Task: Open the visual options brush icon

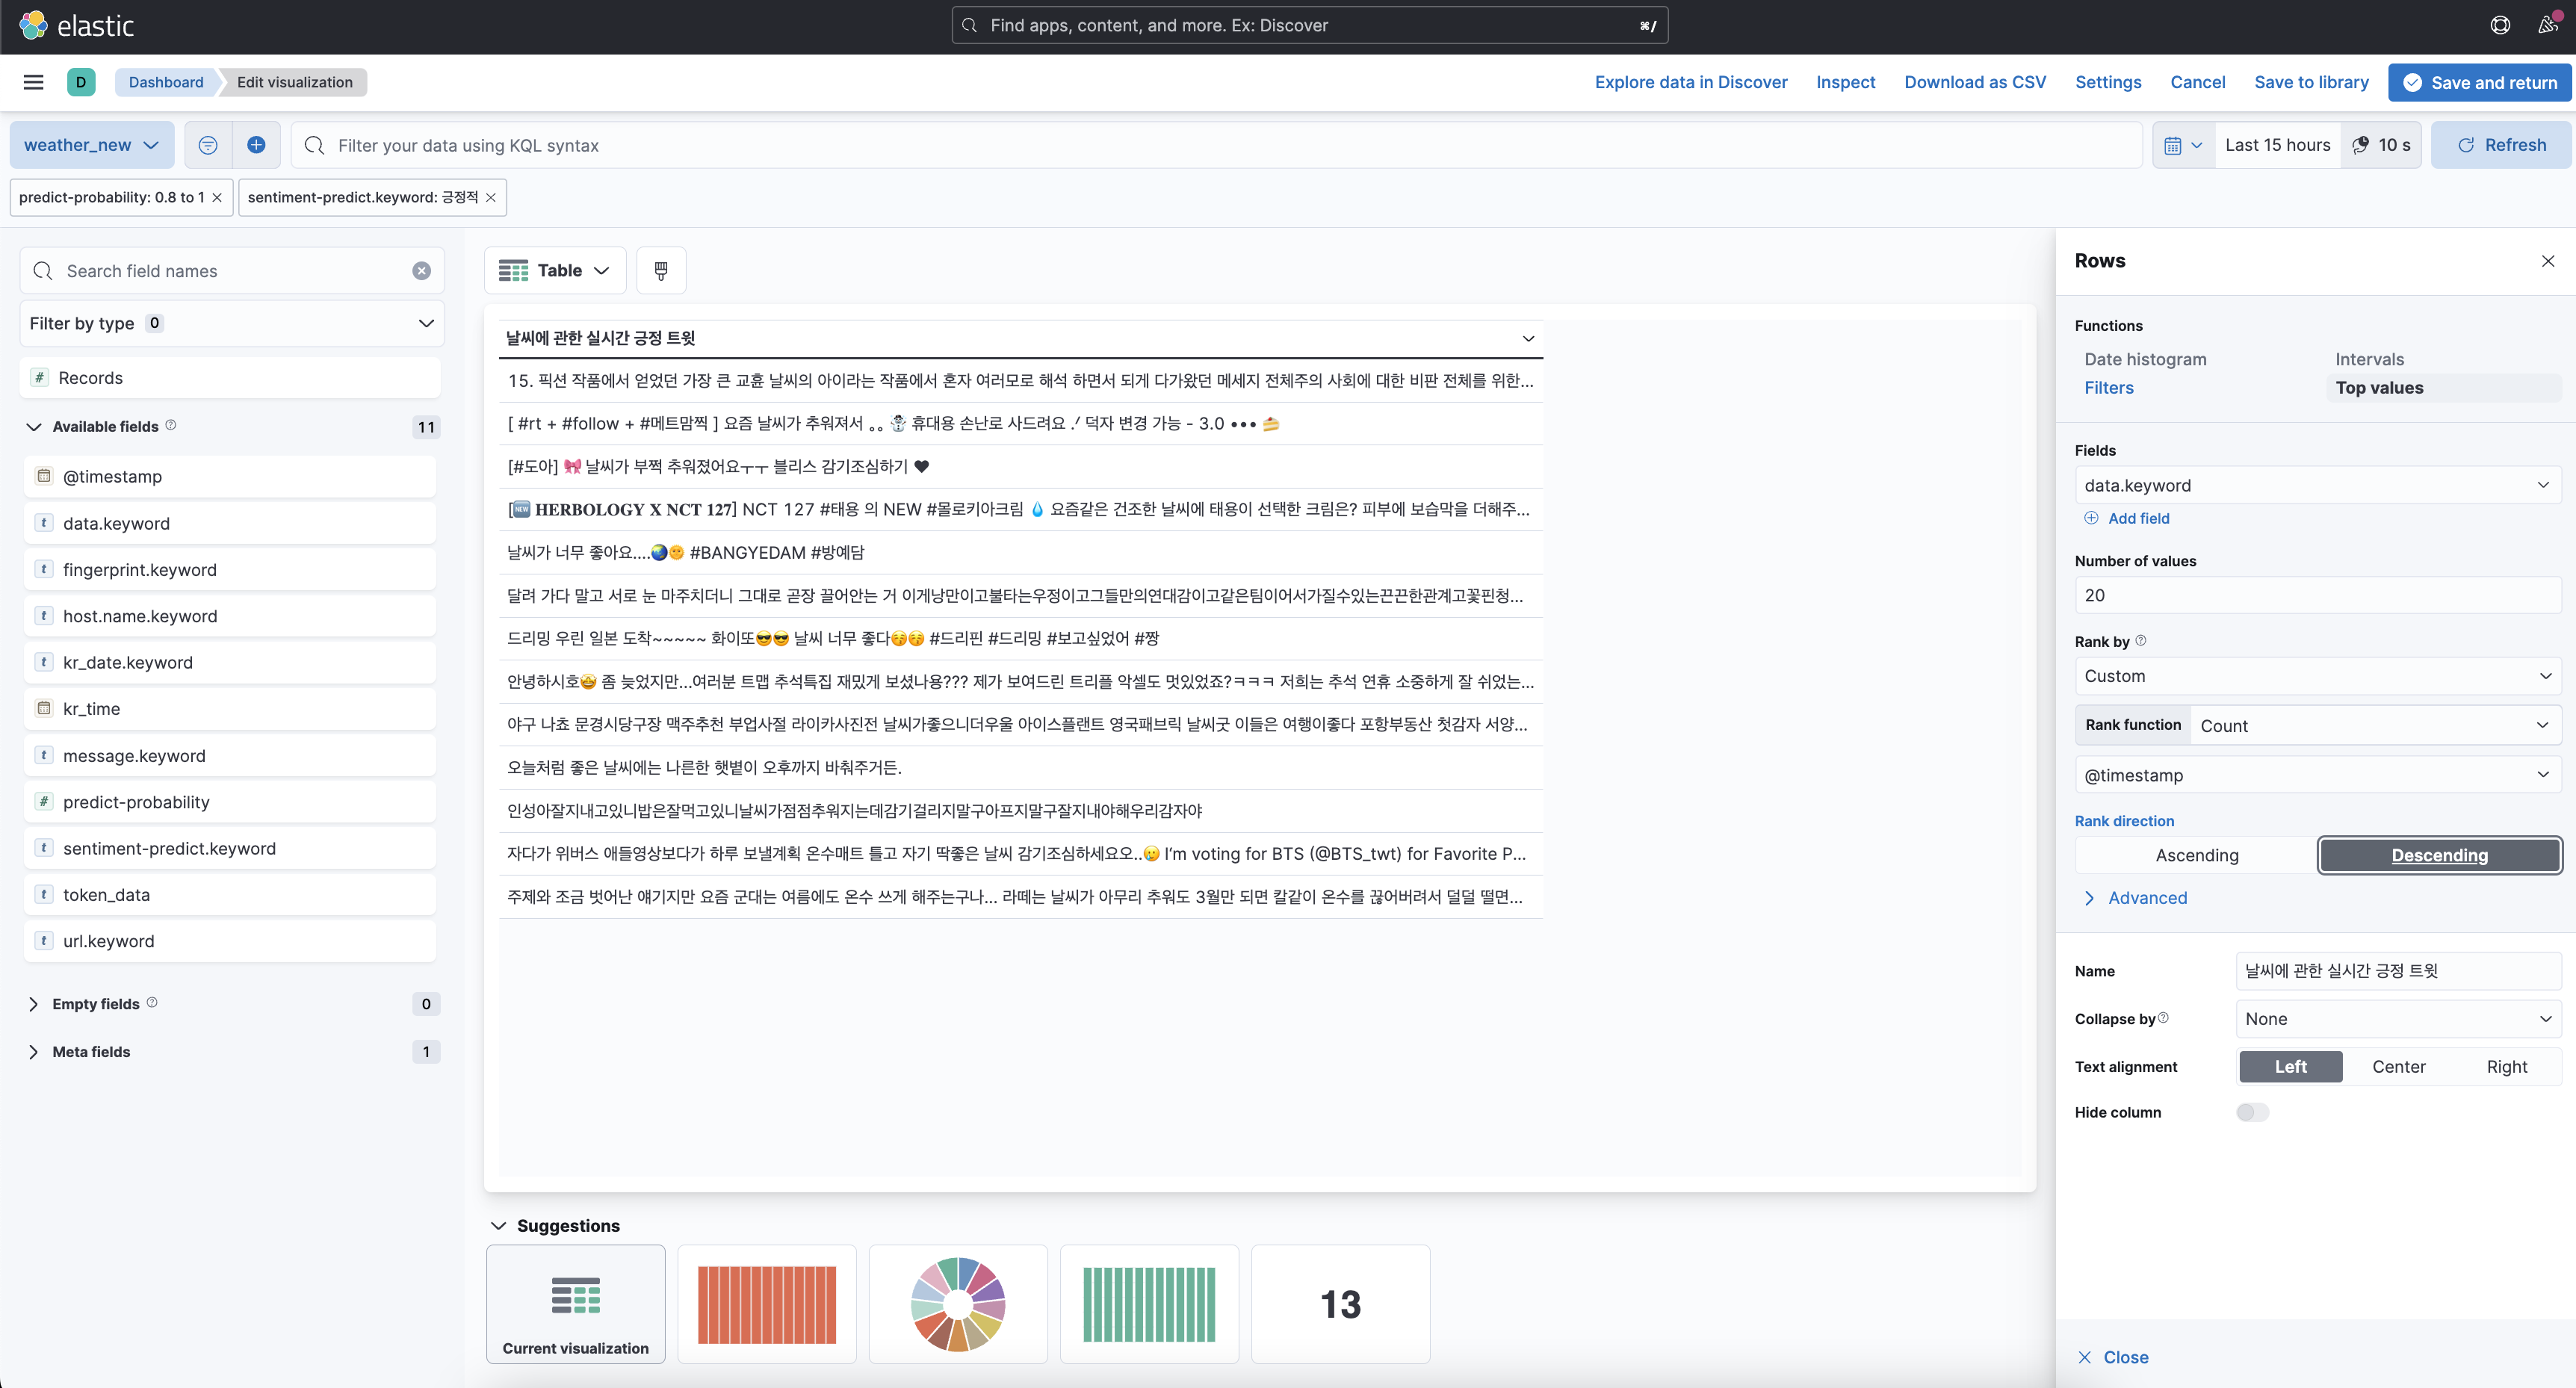Action: (x=661, y=270)
